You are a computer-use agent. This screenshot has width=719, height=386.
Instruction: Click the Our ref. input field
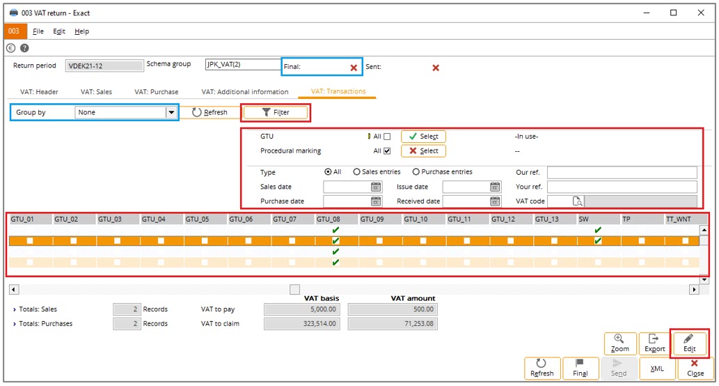[622, 172]
